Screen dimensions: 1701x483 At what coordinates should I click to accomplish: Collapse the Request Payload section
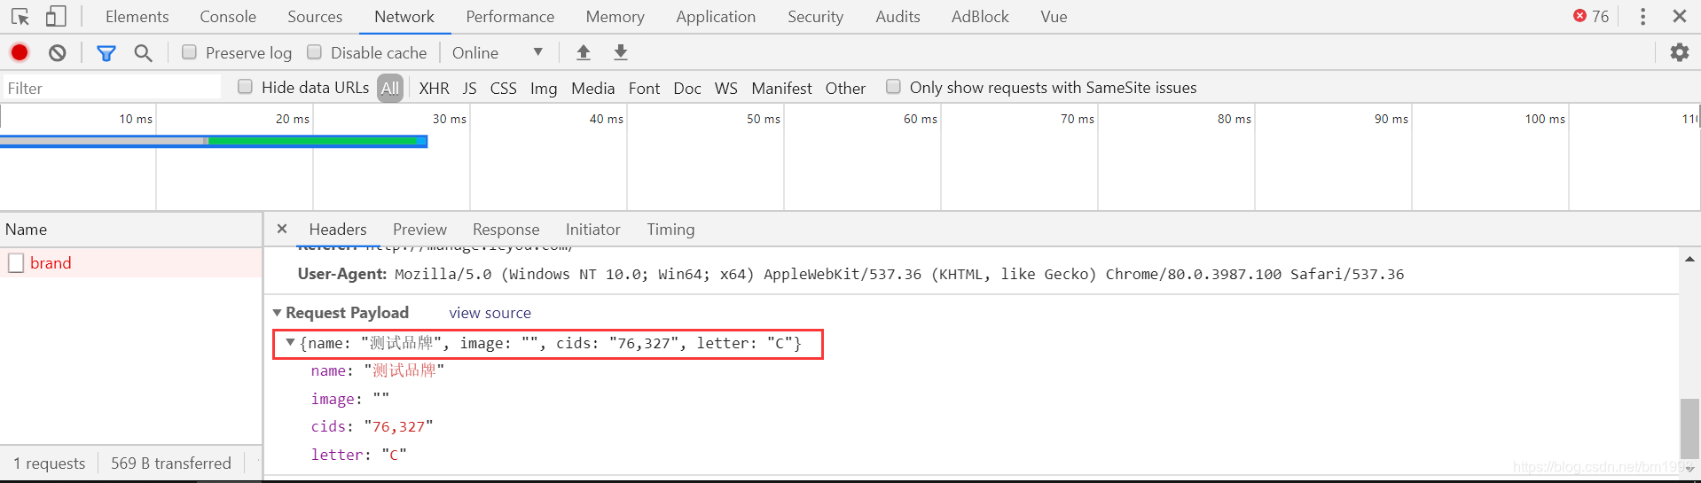(277, 313)
